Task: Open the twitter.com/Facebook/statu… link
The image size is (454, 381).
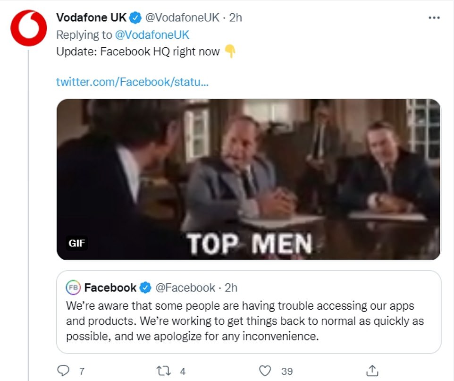Action: 132,82
